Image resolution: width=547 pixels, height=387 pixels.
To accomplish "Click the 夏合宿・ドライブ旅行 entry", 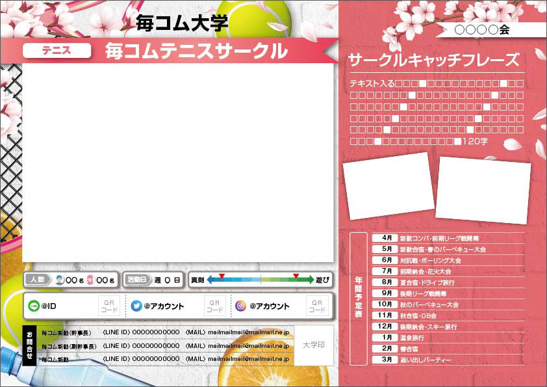I will tap(427, 282).
